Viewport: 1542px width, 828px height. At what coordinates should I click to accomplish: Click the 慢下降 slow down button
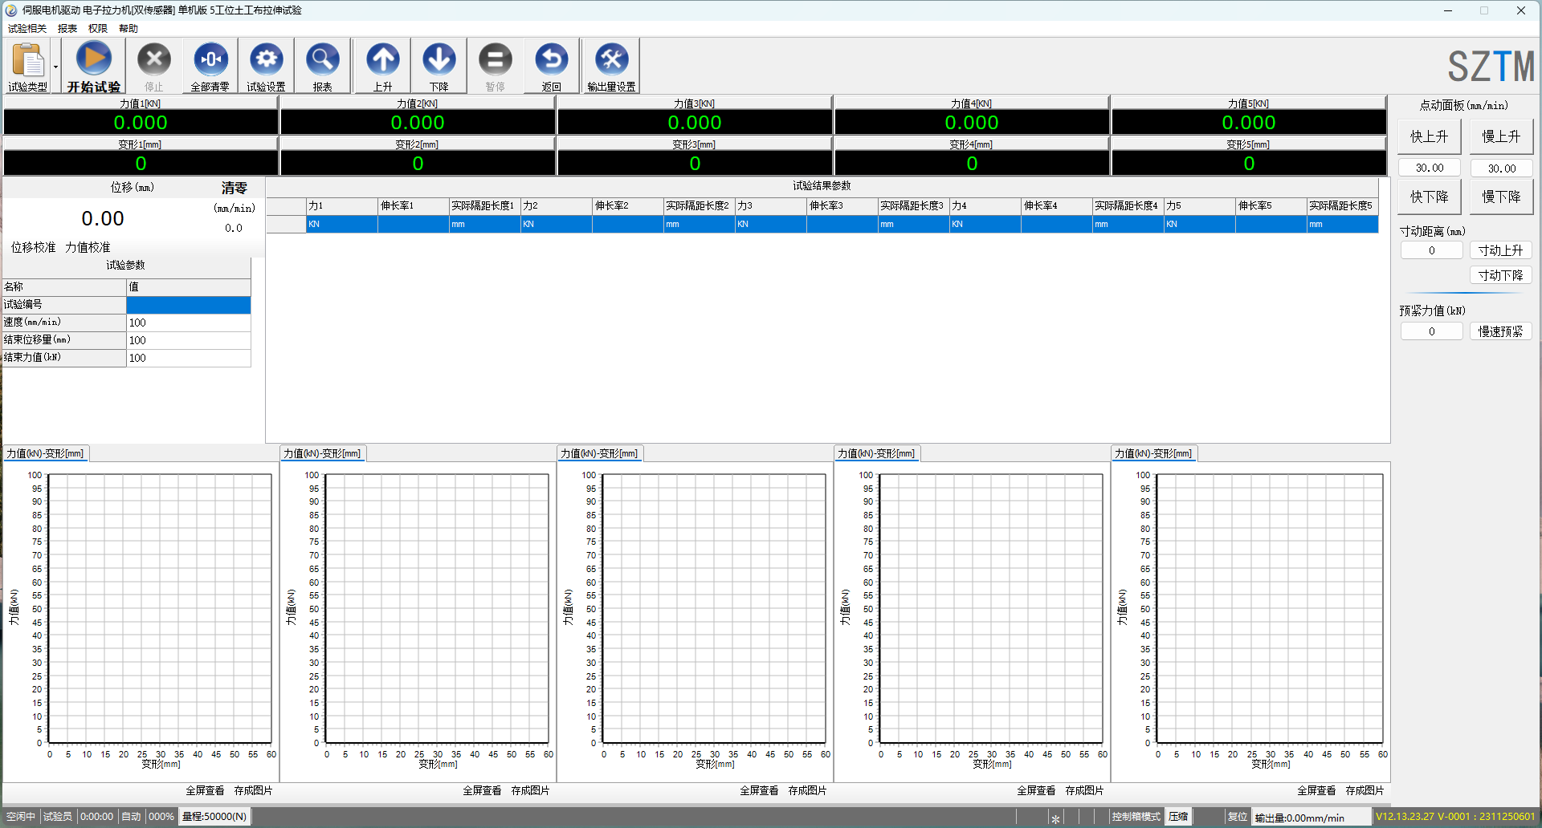[1501, 197]
